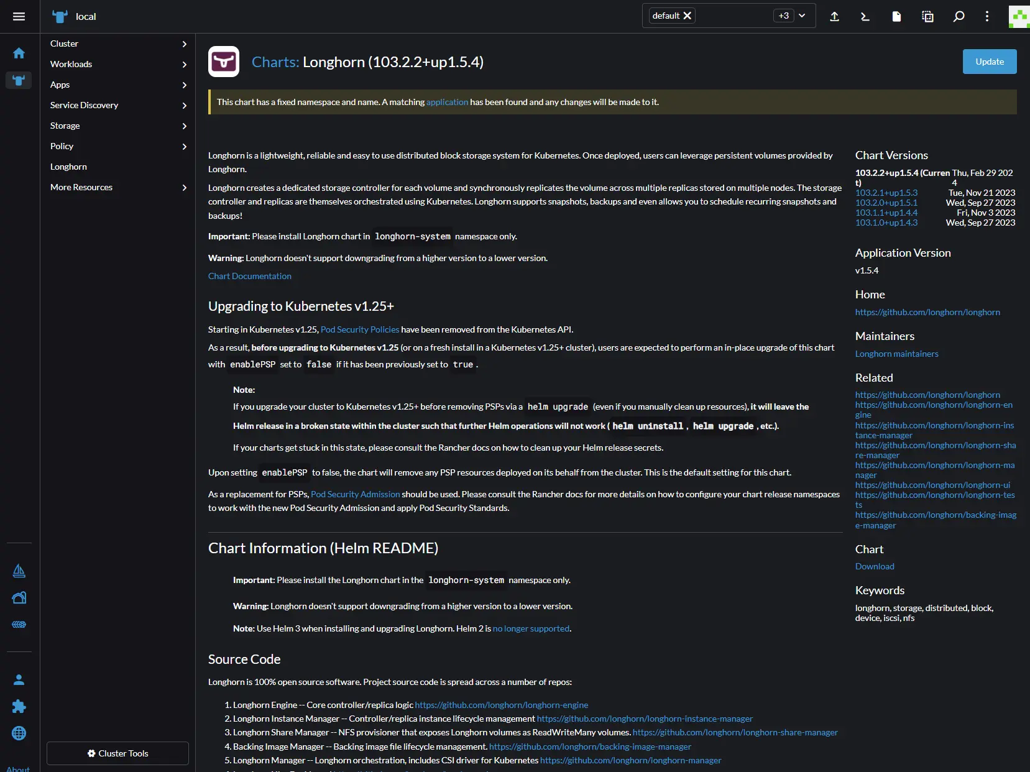Remove the 'default' namespace filter tag
This screenshot has height=772, width=1030.
coord(687,16)
